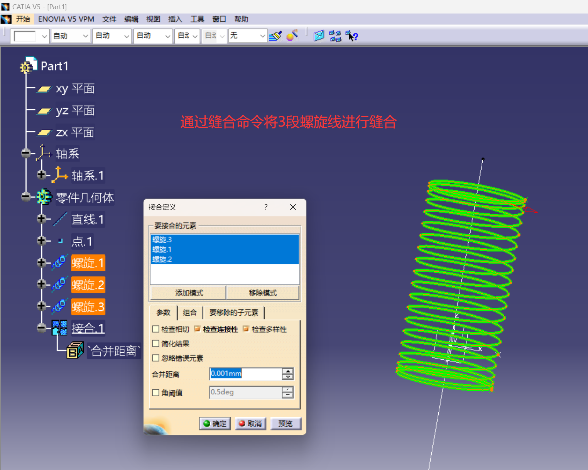Click the 点.1 point icon

pos(60,241)
